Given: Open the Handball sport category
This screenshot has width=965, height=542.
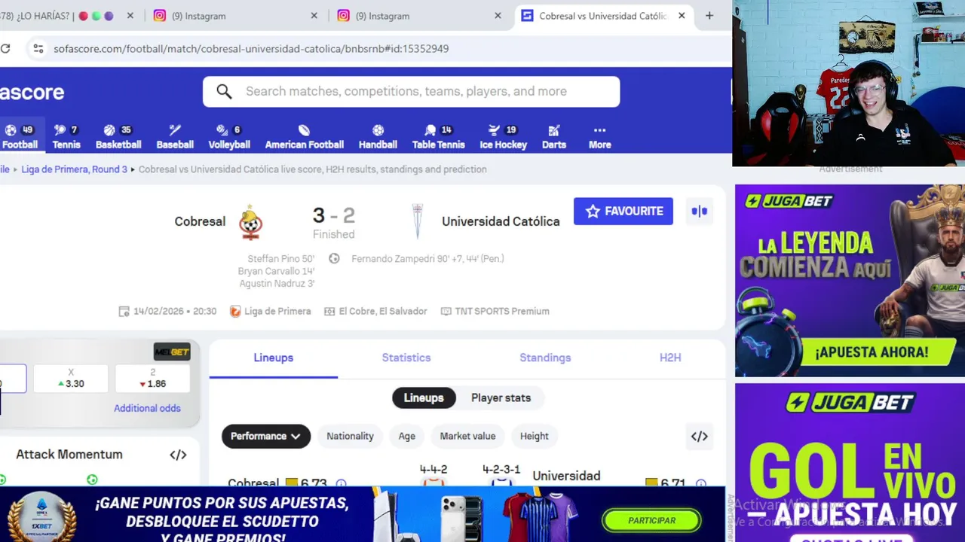Looking at the screenshot, I should click(x=378, y=137).
